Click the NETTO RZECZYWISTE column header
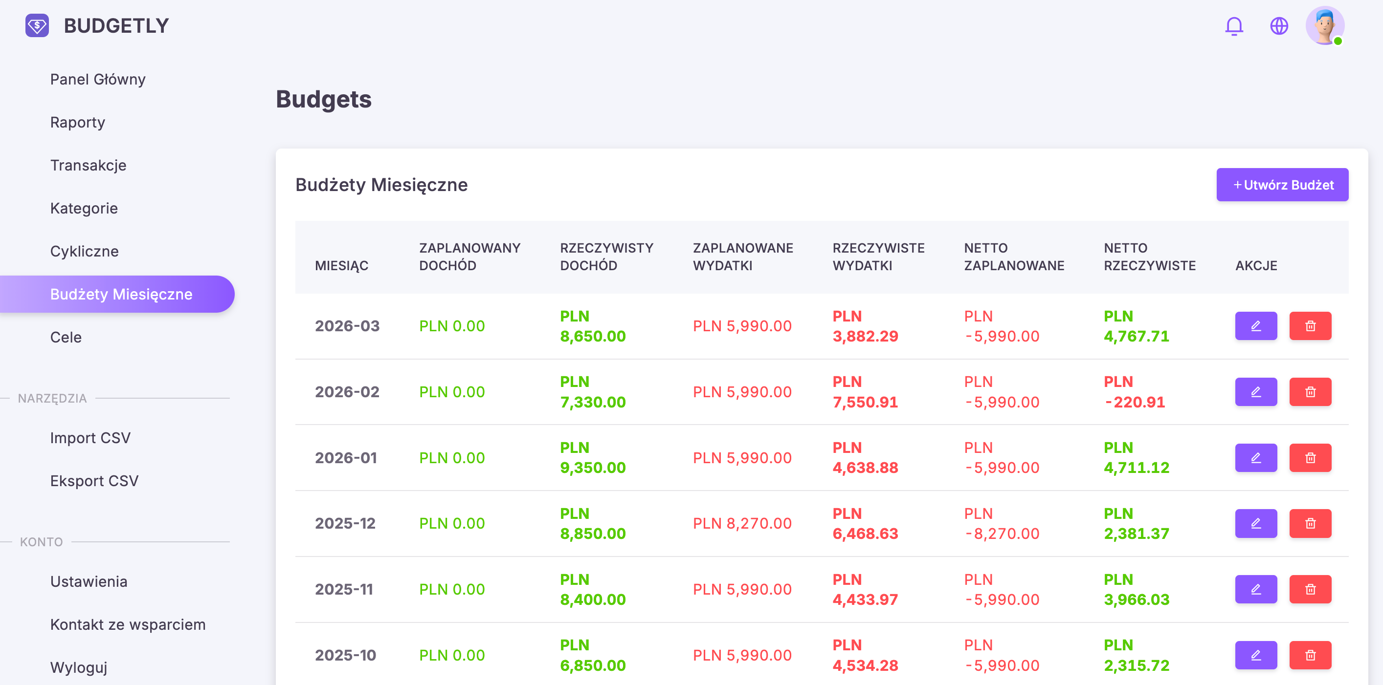Viewport: 1383px width, 685px height. pyautogui.click(x=1149, y=257)
